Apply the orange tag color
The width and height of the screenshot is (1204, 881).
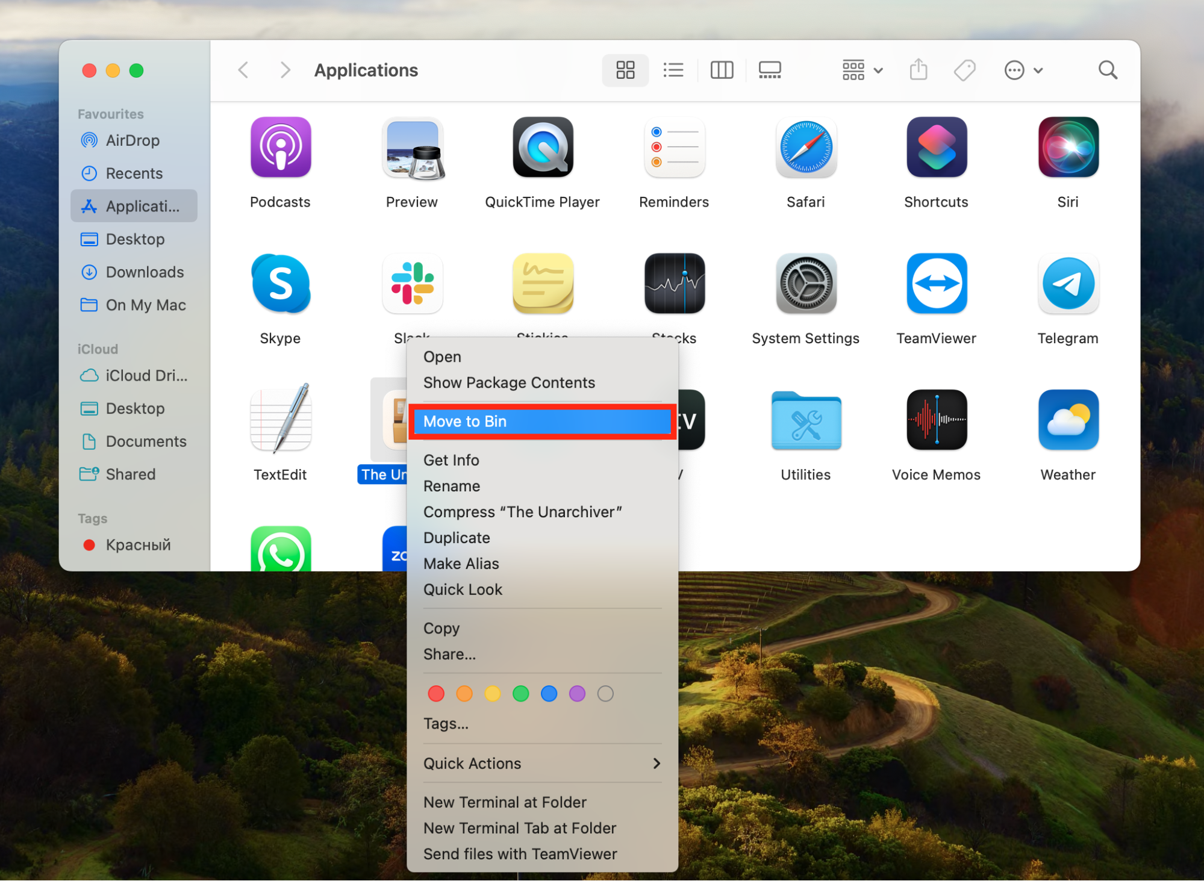click(464, 694)
